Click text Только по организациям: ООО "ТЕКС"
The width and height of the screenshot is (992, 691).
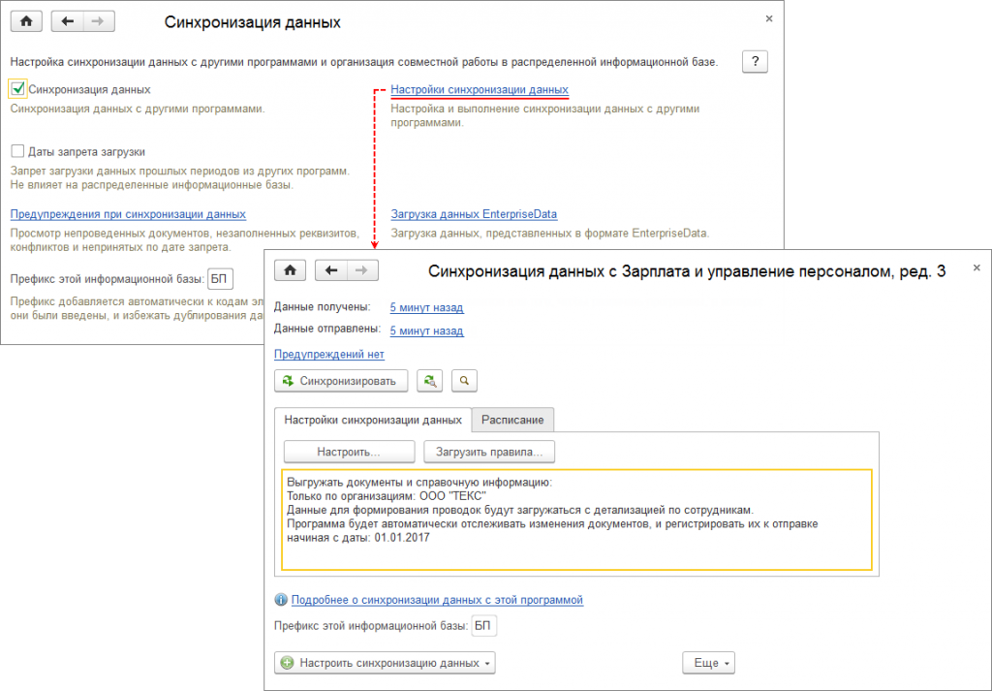(387, 496)
